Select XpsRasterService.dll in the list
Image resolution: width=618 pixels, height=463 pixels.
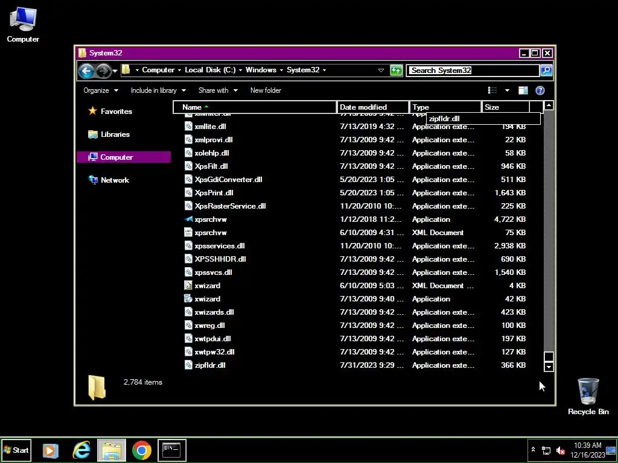click(230, 206)
